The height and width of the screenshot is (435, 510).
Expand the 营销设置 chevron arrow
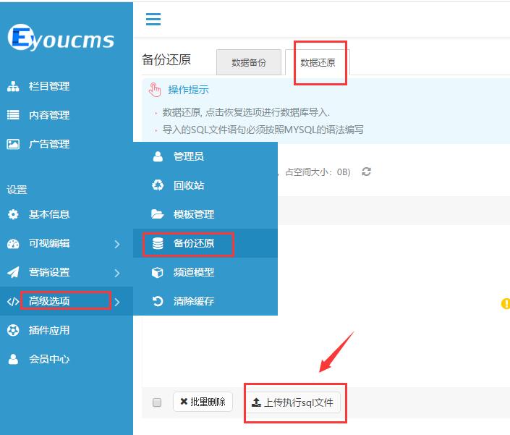pyautogui.click(x=117, y=273)
